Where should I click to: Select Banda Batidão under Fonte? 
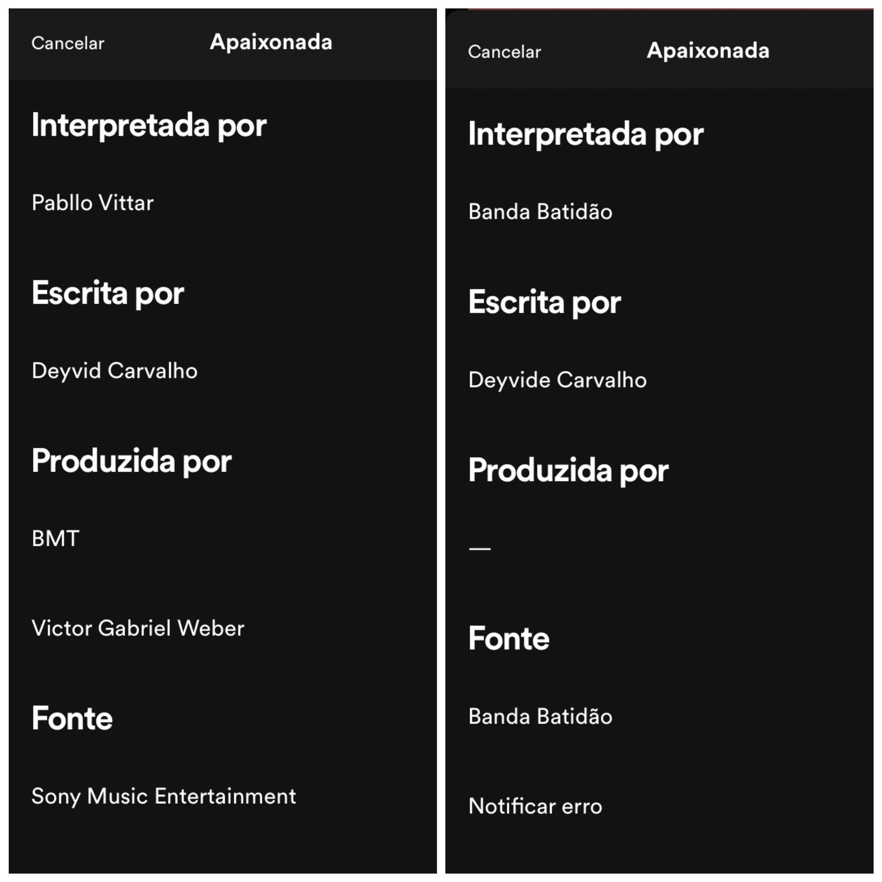[x=540, y=716]
